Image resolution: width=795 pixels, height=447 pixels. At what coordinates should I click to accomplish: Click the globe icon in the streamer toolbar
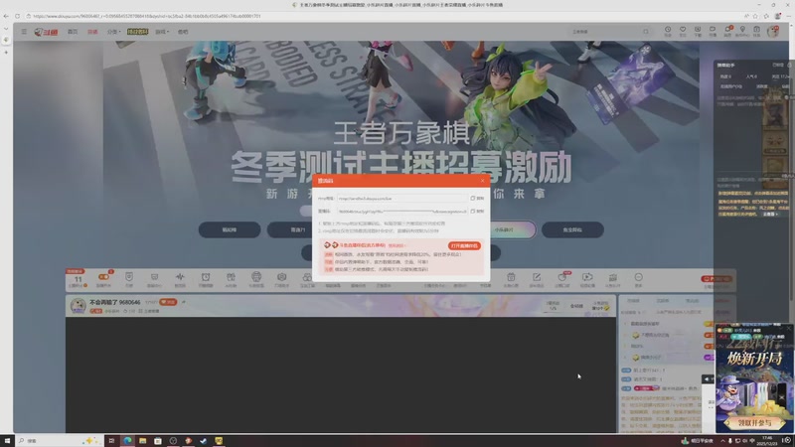coord(256,277)
